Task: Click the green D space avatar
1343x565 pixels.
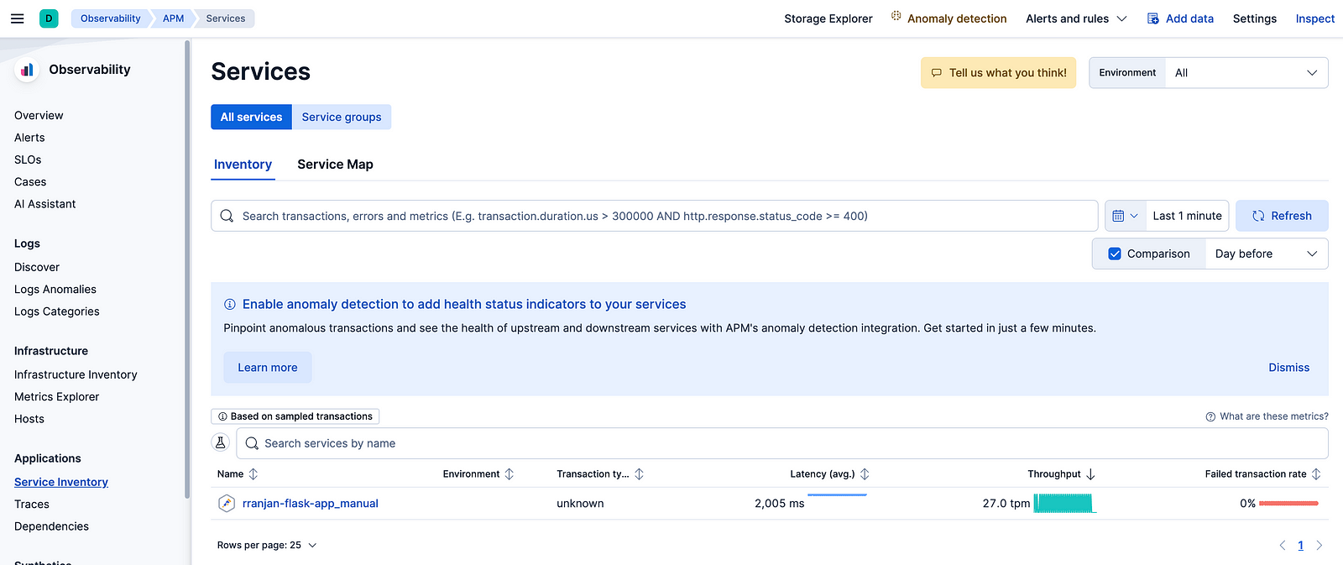Action: [49, 18]
